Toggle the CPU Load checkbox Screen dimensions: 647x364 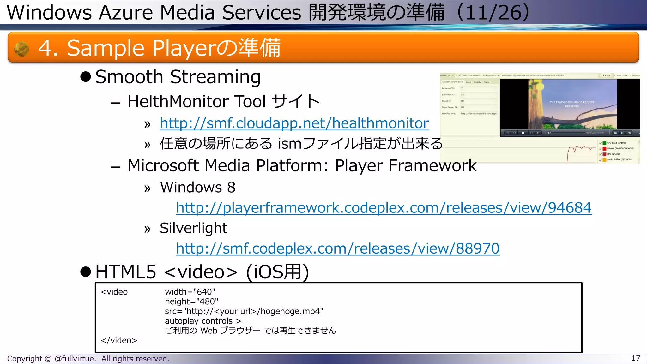point(600,143)
